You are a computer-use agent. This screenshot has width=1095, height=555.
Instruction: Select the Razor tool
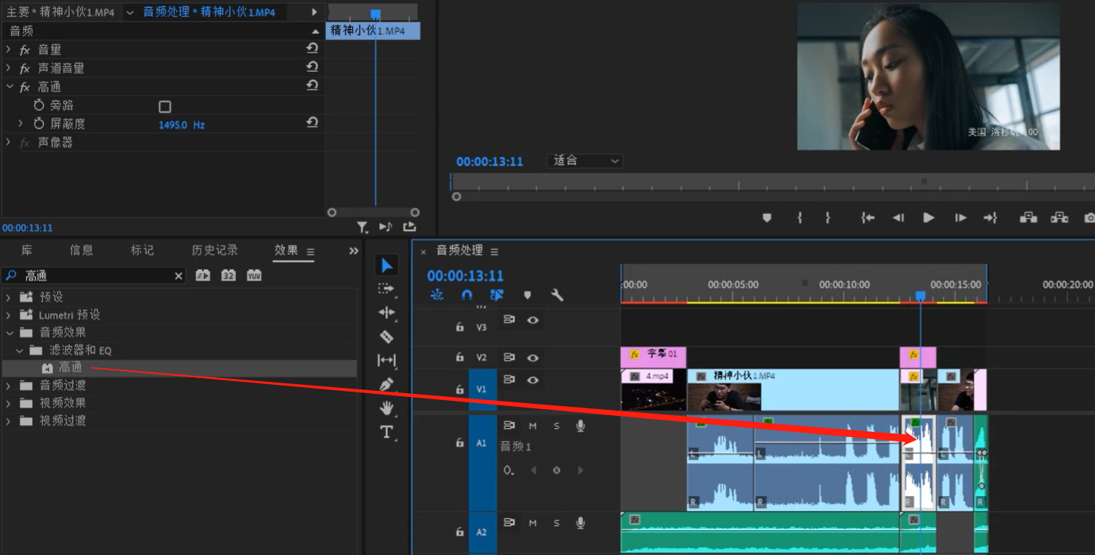point(386,336)
